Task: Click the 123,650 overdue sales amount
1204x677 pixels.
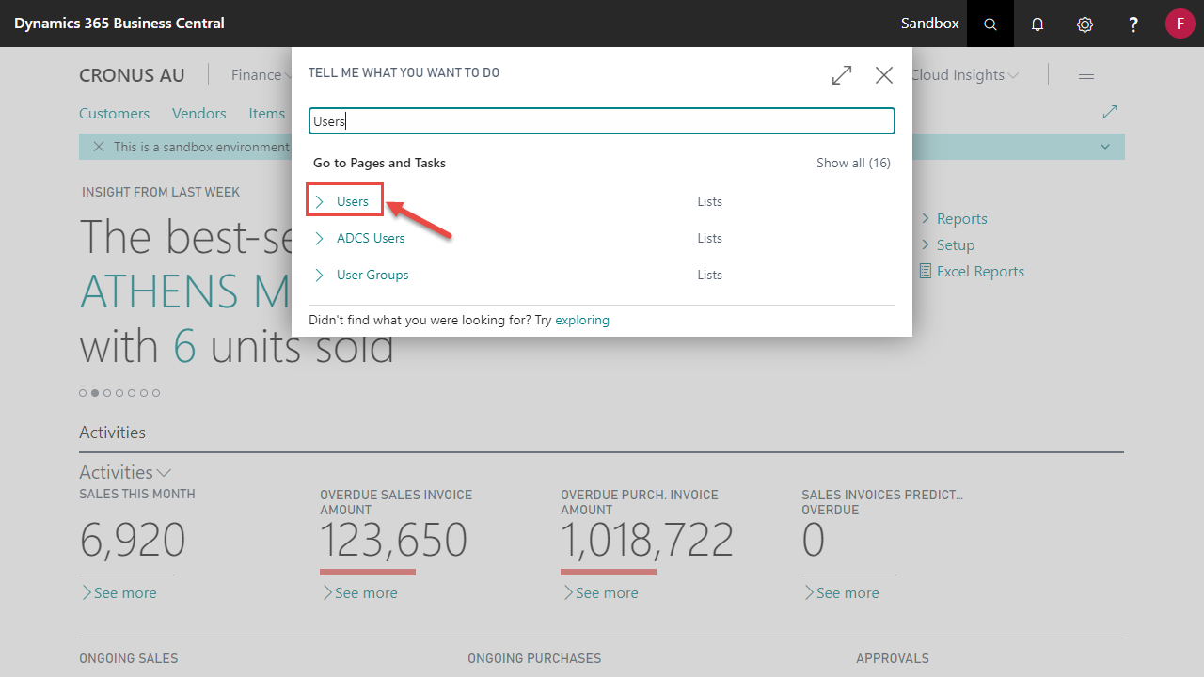Action: point(393,540)
